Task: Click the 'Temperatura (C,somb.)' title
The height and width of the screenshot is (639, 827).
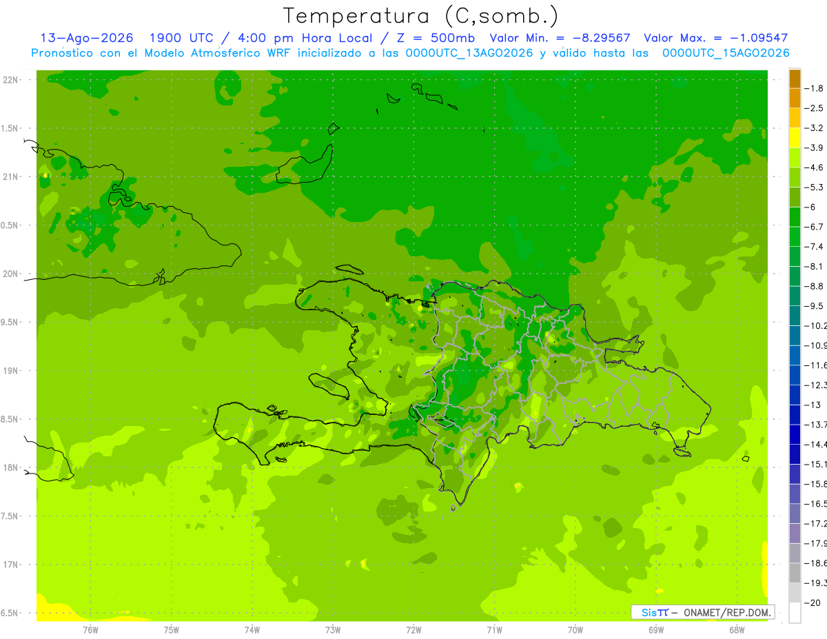Action: (x=421, y=16)
